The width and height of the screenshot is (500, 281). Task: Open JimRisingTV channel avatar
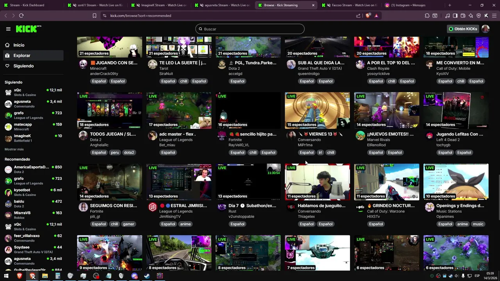[153, 207]
